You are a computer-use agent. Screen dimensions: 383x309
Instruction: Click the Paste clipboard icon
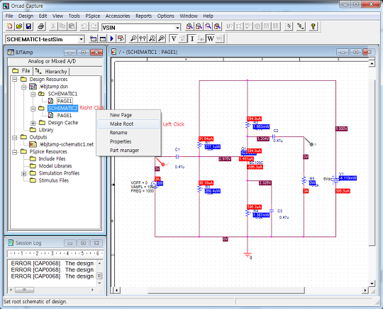pyautogui.click(x=72, y=26)
